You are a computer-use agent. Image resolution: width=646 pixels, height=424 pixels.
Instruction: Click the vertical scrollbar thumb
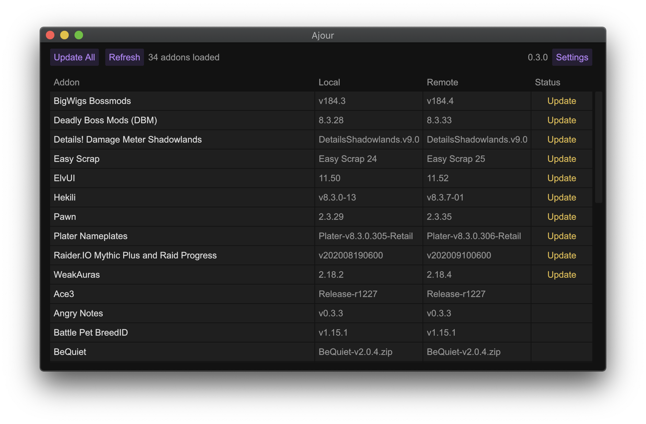[598, 147]
